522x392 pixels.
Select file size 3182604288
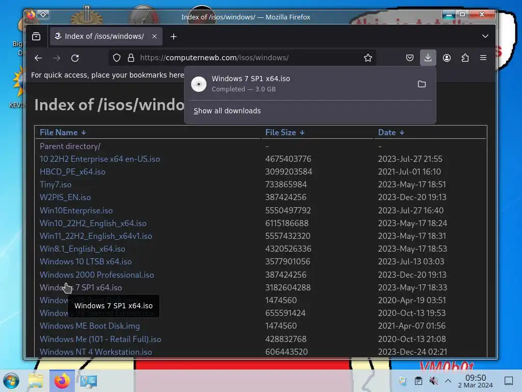point(288,288)
